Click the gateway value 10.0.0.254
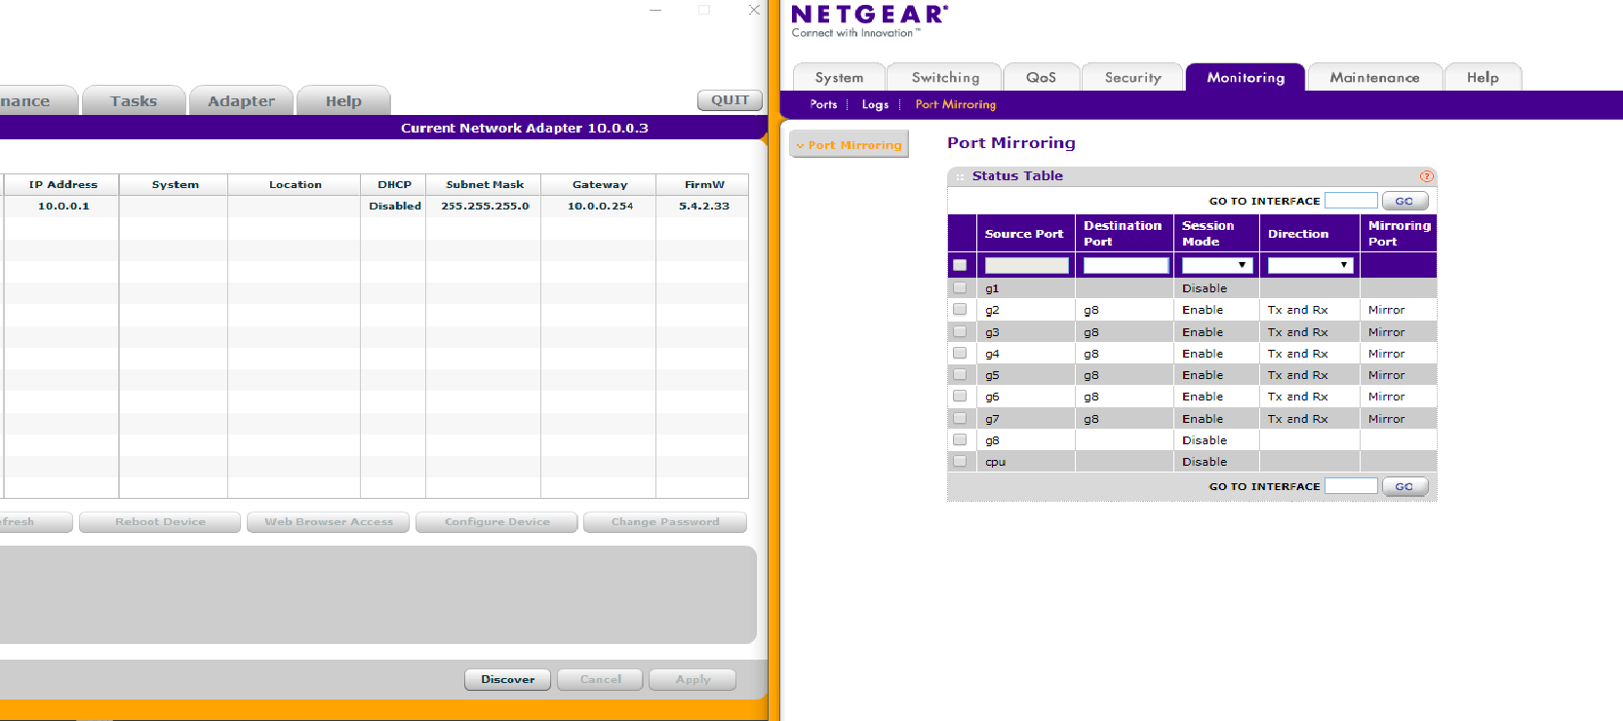 [x=600, y=207]
